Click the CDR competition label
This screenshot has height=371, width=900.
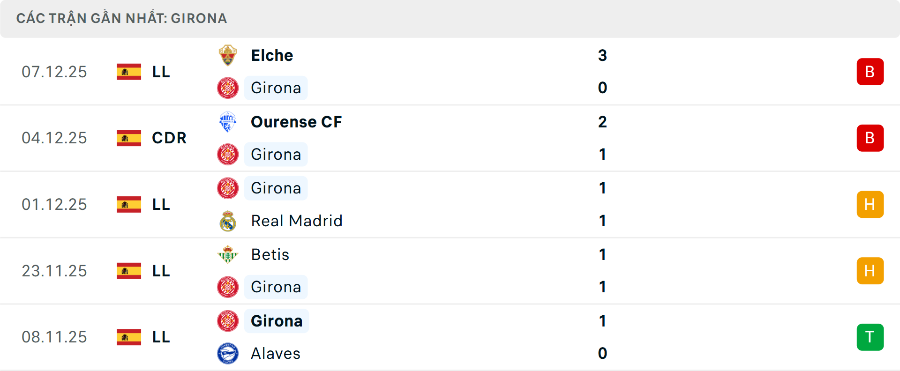[x=169, y=138]
